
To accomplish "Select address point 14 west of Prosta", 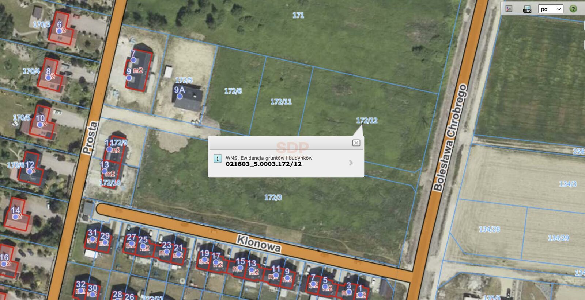I will (15, 217).
